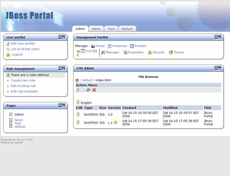Open the Edit existing role link
230x176 pixels.
pos(23,86)
